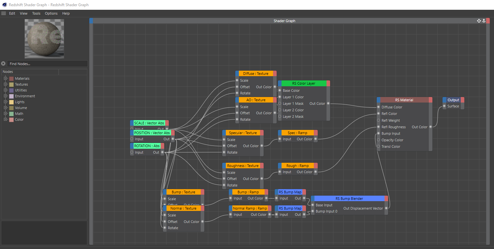Click the Surface input port on Output node
This screenshot has width=494, height=249.
coord(444,106)
